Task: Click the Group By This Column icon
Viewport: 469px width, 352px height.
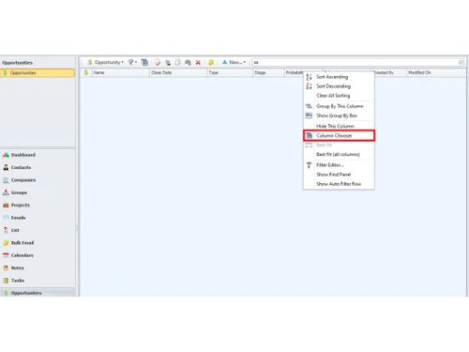Action: pyautogui.click(x=309, y=106)
